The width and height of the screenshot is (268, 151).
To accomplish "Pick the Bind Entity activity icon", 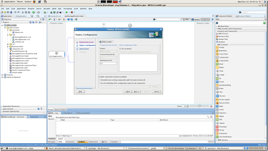I will pos(217,51).
